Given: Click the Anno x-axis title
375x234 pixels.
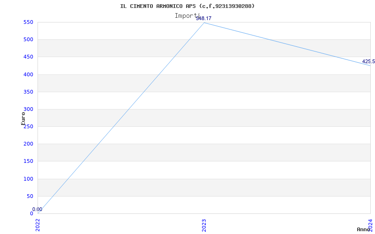Looking at the screenshot, I should 364,229.
